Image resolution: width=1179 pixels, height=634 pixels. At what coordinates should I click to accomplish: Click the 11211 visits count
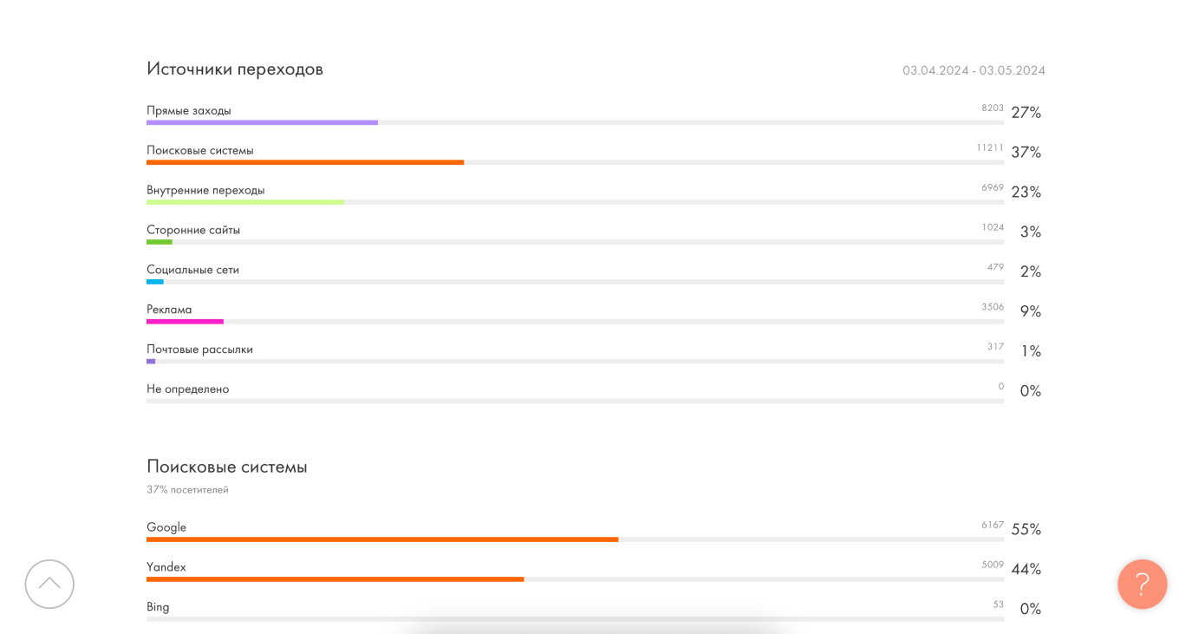click(x=989, y=147)
